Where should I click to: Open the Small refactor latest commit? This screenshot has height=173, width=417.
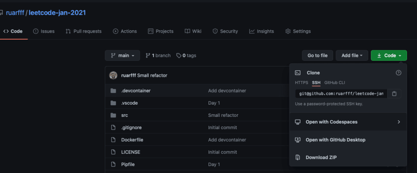click(x=152, y=75)
